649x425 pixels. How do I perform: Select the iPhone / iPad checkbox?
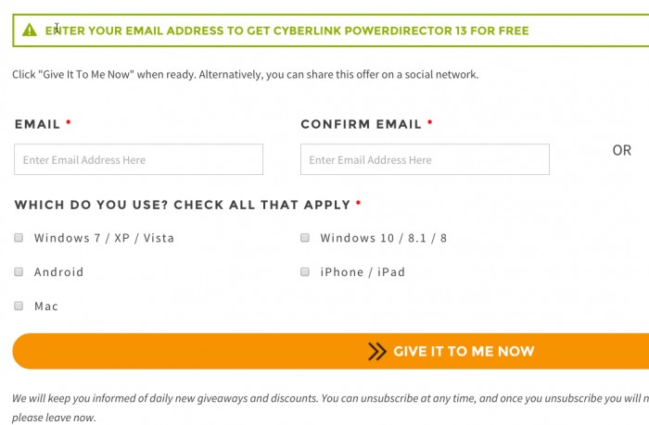304,272
